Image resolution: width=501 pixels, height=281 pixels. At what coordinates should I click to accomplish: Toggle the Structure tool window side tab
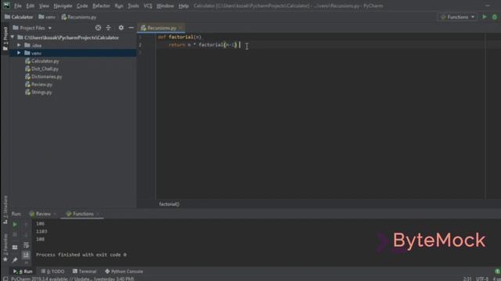pyautogui.click(x=5, y=210)
